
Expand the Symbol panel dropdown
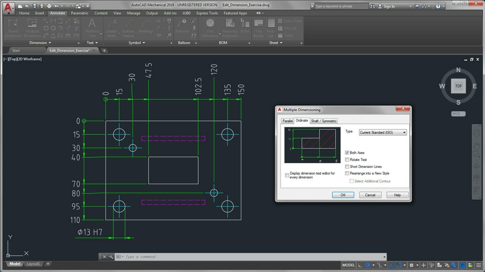143,42
